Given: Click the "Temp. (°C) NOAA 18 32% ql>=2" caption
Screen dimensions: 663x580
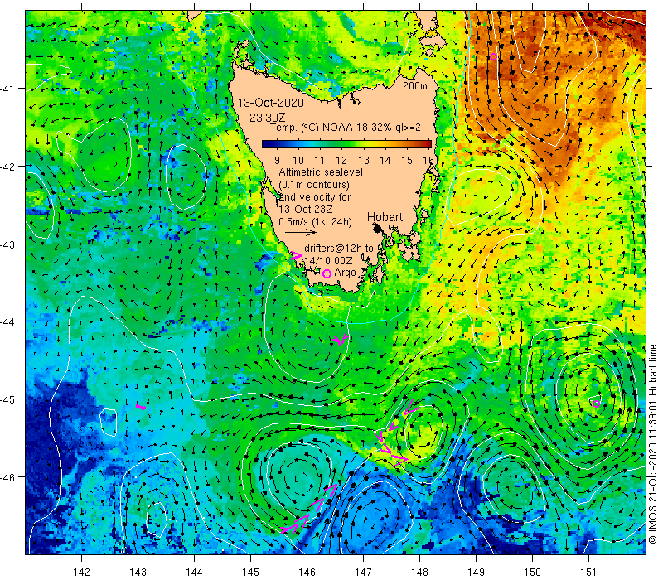Looking at the screenshot, I should tap(346, 128).
